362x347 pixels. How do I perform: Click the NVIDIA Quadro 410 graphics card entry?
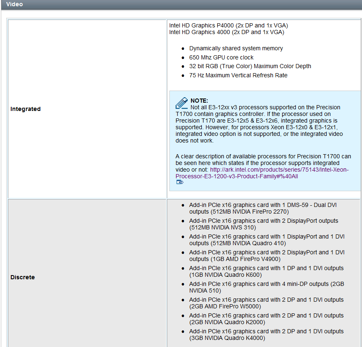click(x=267, y=240)
